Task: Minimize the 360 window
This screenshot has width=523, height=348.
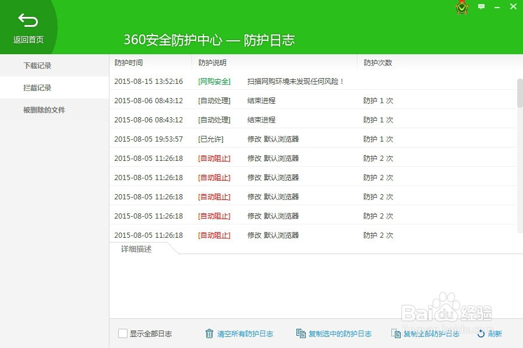Action: [x=497, y=6]
